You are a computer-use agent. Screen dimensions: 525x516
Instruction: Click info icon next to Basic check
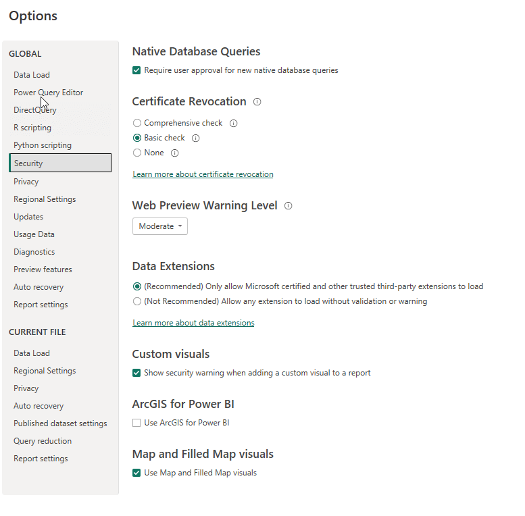[x=196, y=138]
